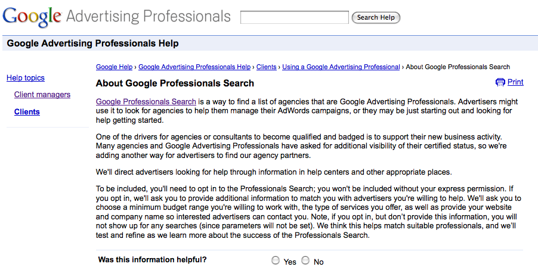
Task: Click the Print link
Action: click(515, 82)
